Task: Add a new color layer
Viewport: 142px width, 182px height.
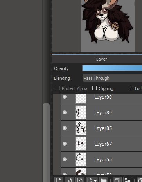Action: [x=59, y=179]
